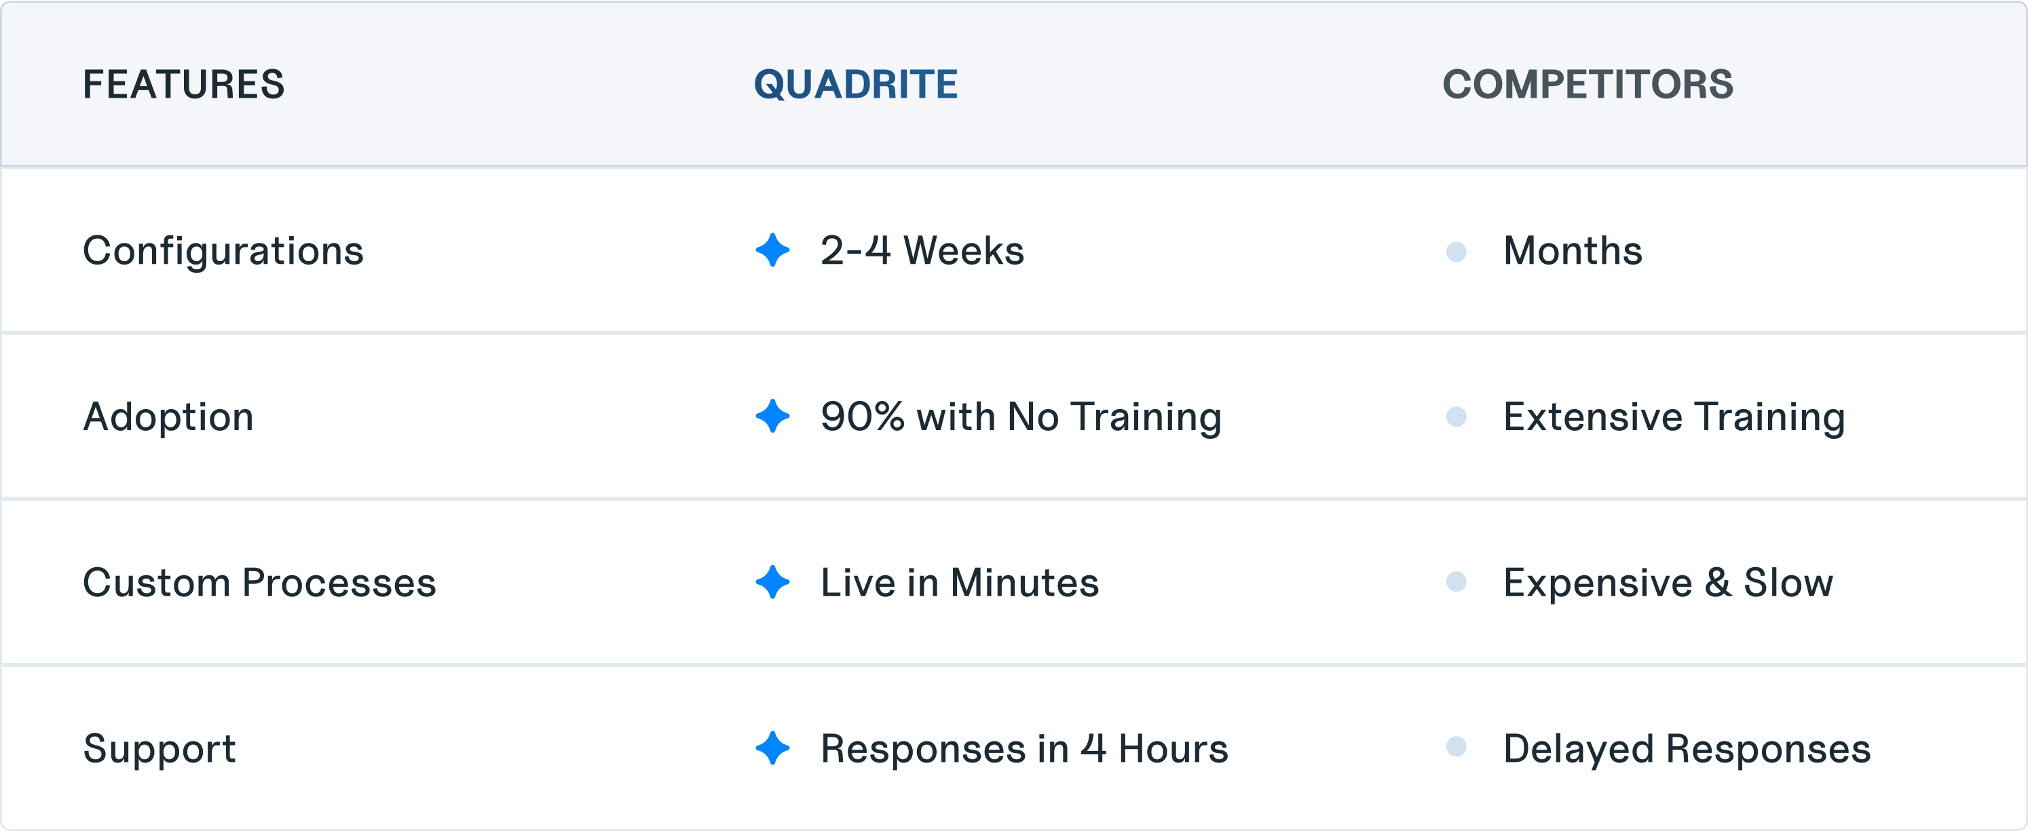Select the Live in Minutes text
The height and width of the screenshot is (831, 2028).
click(960, 583)
